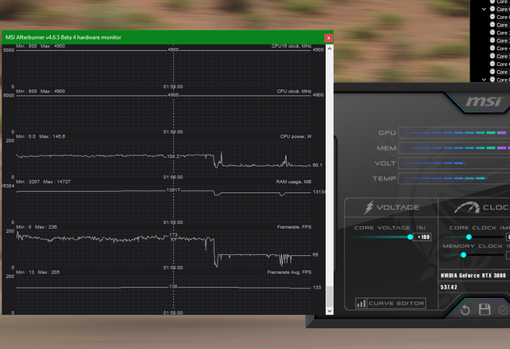Screen dimensions: 510x349
Task: Click the save profile floppy disk icon
Action: pos(484,309)
